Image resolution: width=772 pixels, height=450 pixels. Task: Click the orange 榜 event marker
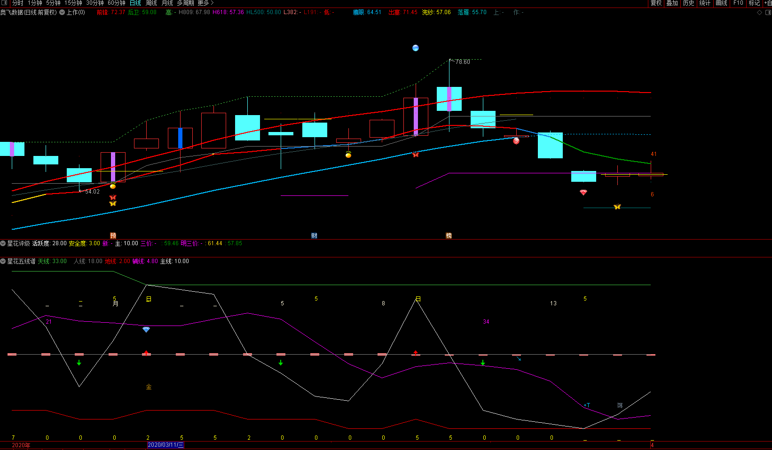(x=449, y=235)
